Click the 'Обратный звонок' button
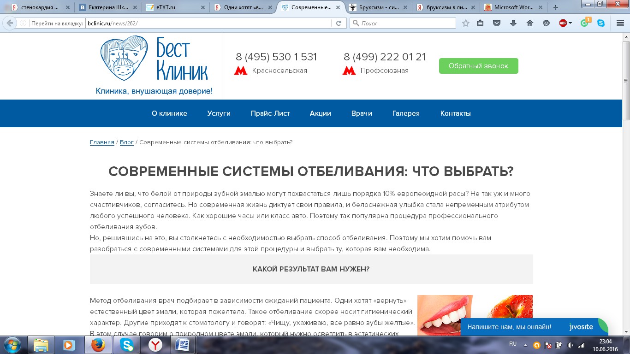 click(x=479, y=66)
